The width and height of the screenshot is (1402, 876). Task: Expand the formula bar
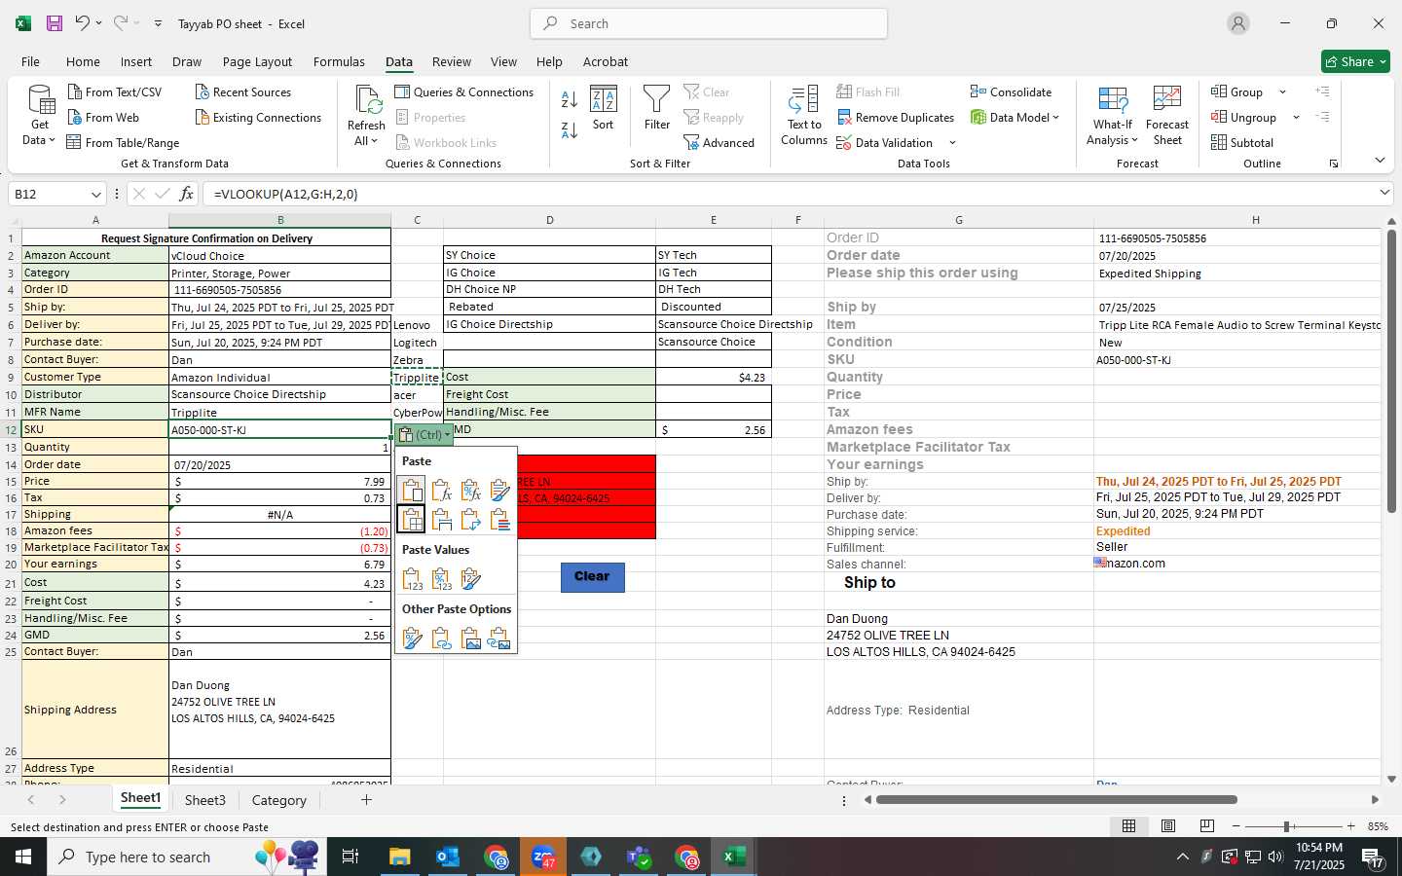coord(1384,193)
